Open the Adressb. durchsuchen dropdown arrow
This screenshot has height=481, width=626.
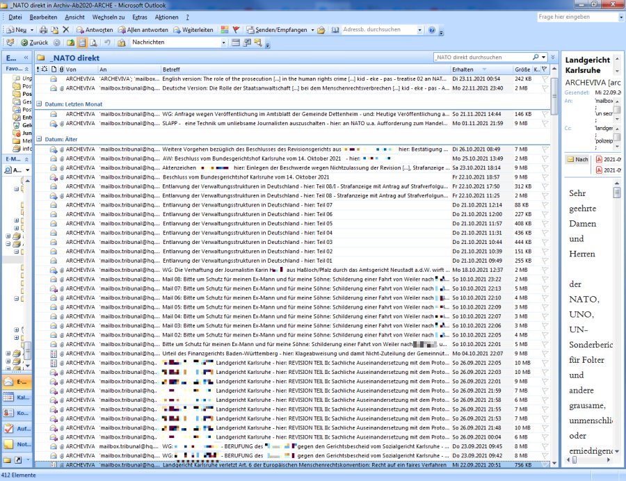pyautogui.click(x=419, y=30)
